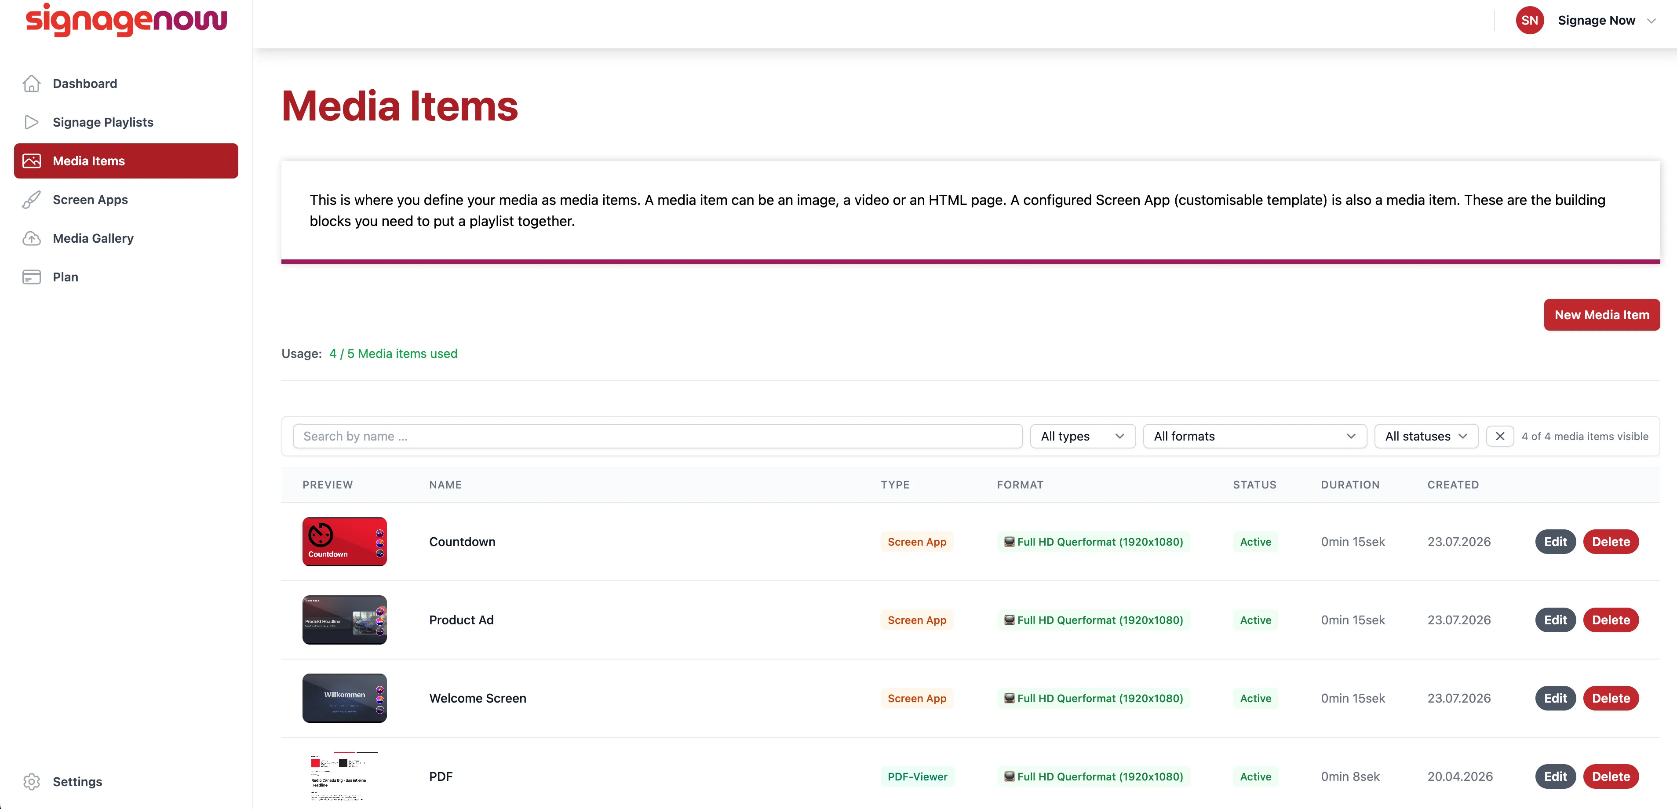Click the Signage Playlists play icon
Screen dimensions: 1677x809
[x=31, y=122]
